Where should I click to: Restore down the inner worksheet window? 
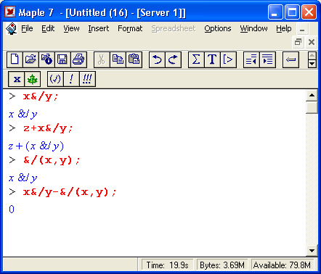[298, 42]
